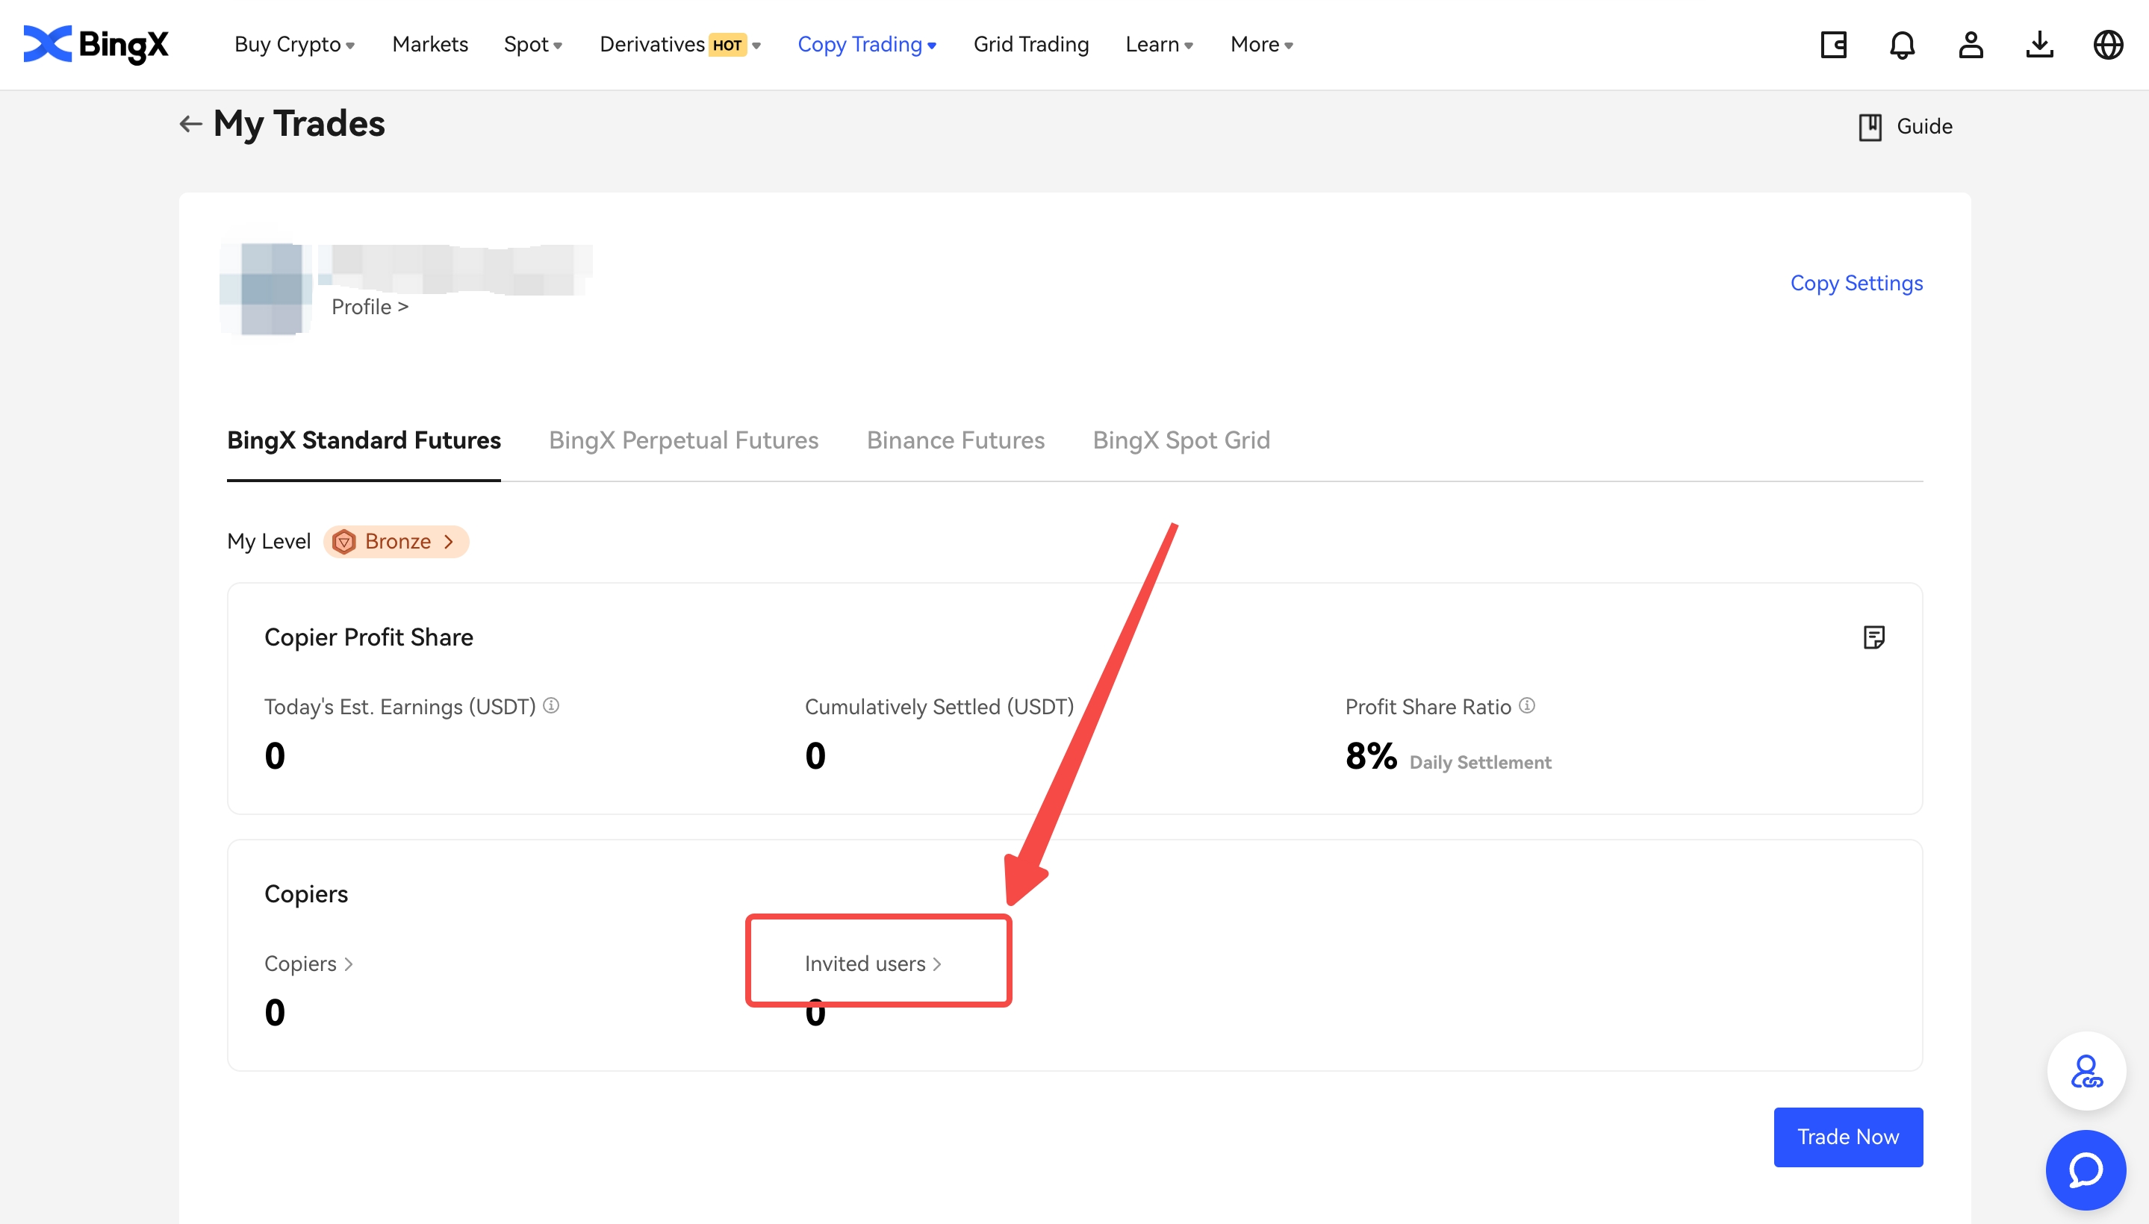Viewport: 2149px width, 1224px height.
Task: Open the Profile link
Action: pos(370,307)
